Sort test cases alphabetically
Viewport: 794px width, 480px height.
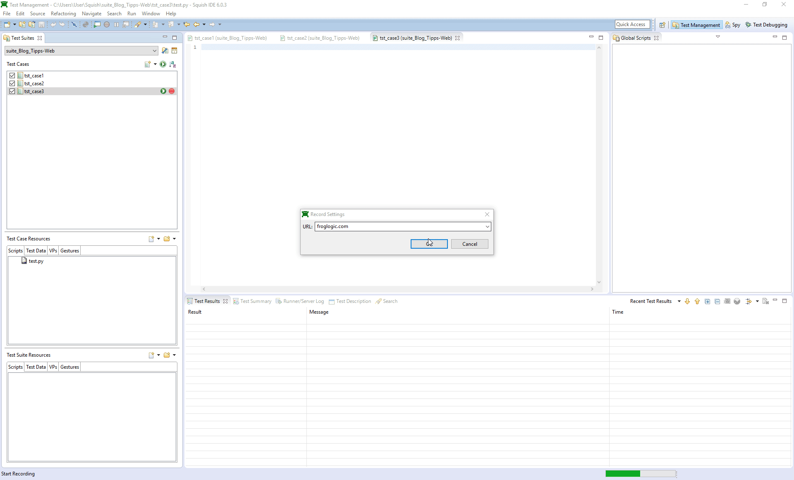173,64
